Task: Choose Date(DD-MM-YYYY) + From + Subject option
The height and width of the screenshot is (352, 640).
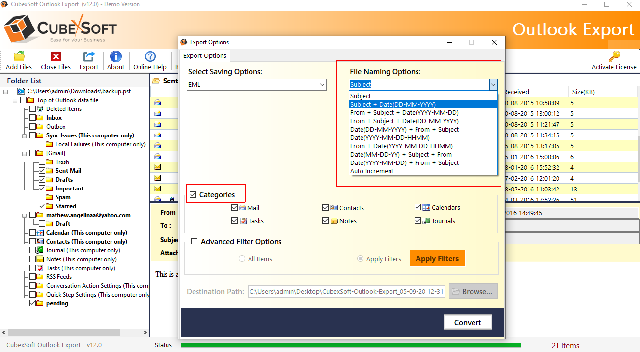Action: (x=423, y=129)
